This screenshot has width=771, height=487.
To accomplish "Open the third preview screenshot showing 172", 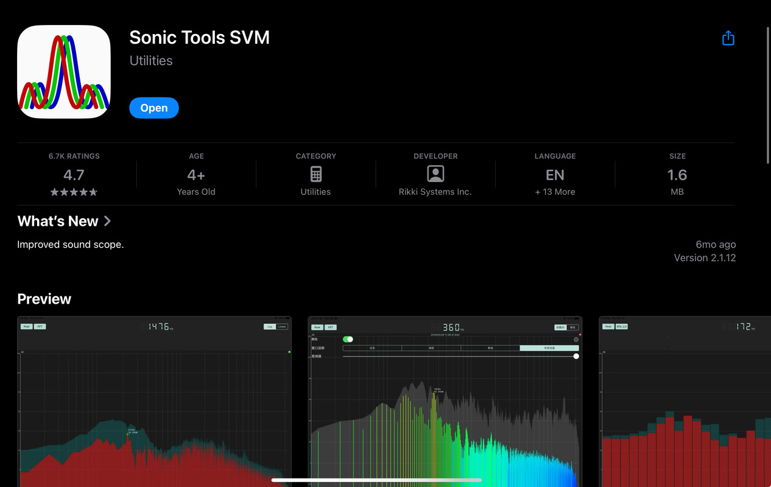I will 685,401.
